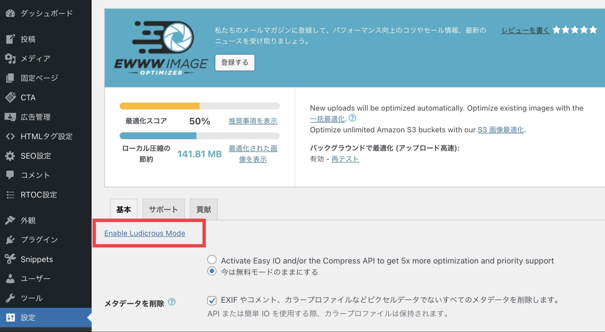Click help icon beside メタデータを削除
The image size is (605, 332).
point(172,302)
